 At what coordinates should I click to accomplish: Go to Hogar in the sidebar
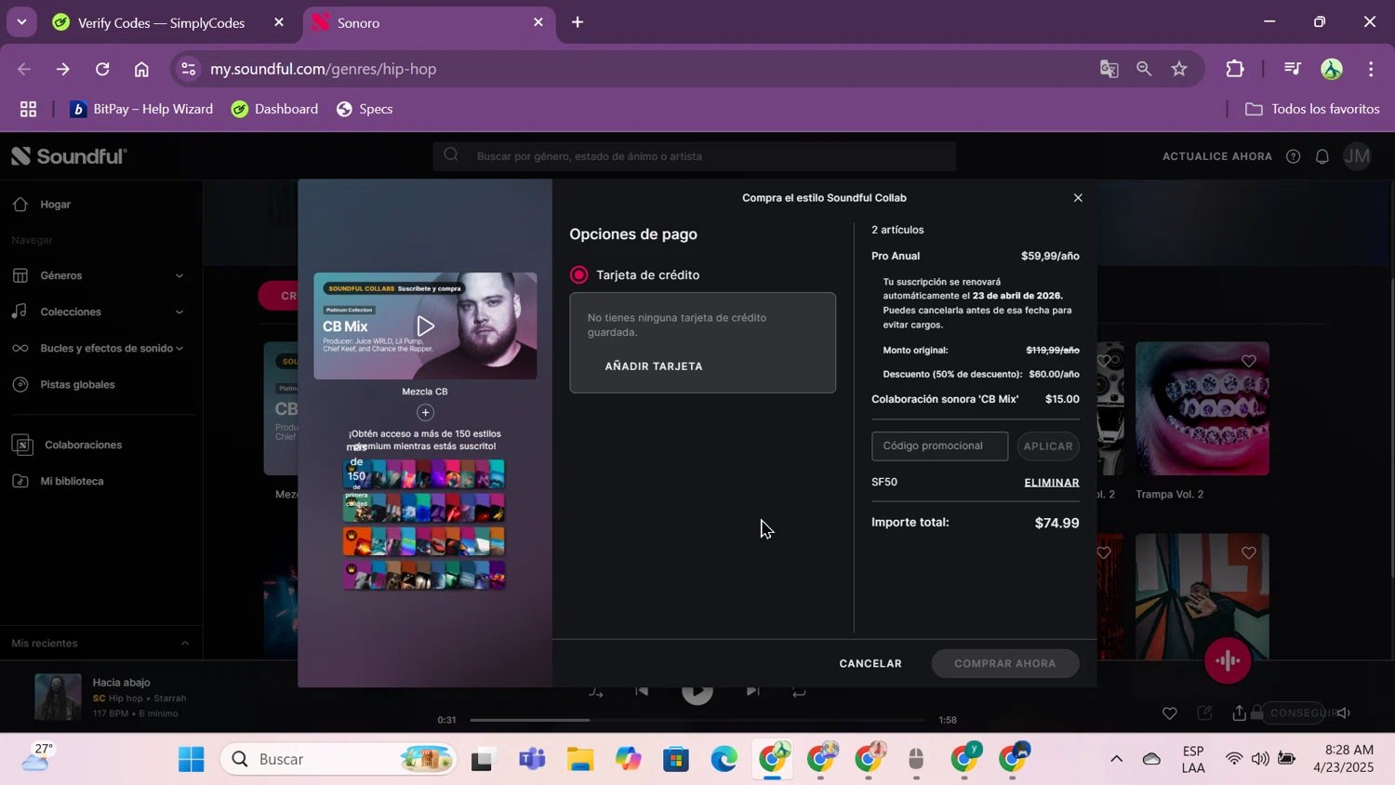pyautogui.click(x=55, y=204)
